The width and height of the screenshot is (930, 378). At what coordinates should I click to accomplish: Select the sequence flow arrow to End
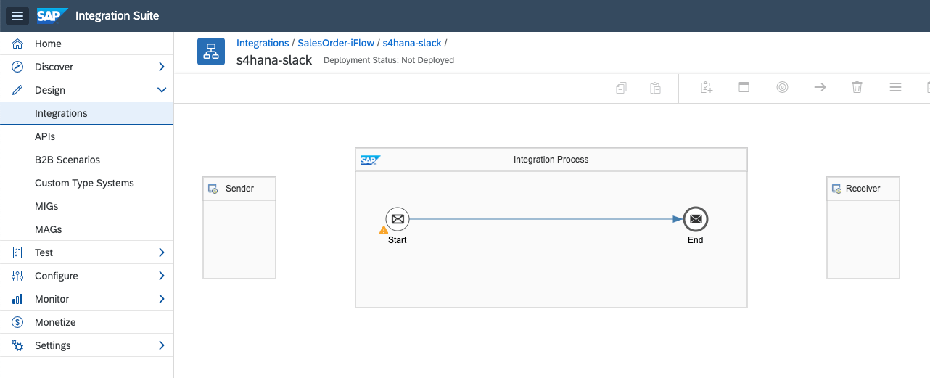(546, 218)
